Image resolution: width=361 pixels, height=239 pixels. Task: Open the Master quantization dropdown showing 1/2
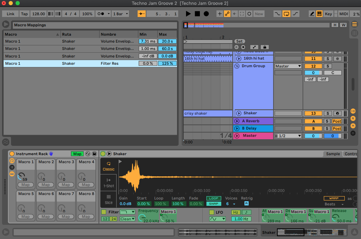[288, 135]
